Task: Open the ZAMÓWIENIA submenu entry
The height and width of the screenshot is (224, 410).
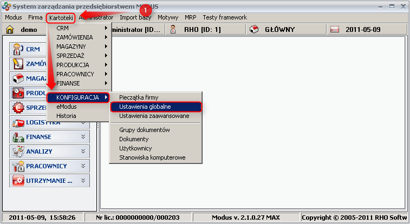Action: [x=79, y=37]
